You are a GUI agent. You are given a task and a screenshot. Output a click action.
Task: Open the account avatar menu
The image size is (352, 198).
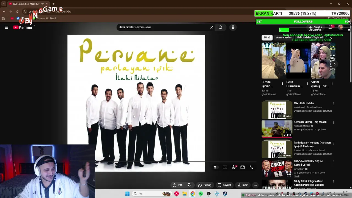pos(340,27)
